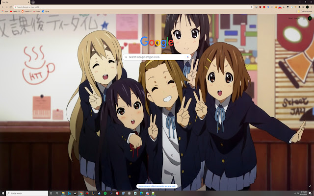The image size is (314, 196).
Task: Reload the page with the refresh icon
Action: (x=10, y=7)
